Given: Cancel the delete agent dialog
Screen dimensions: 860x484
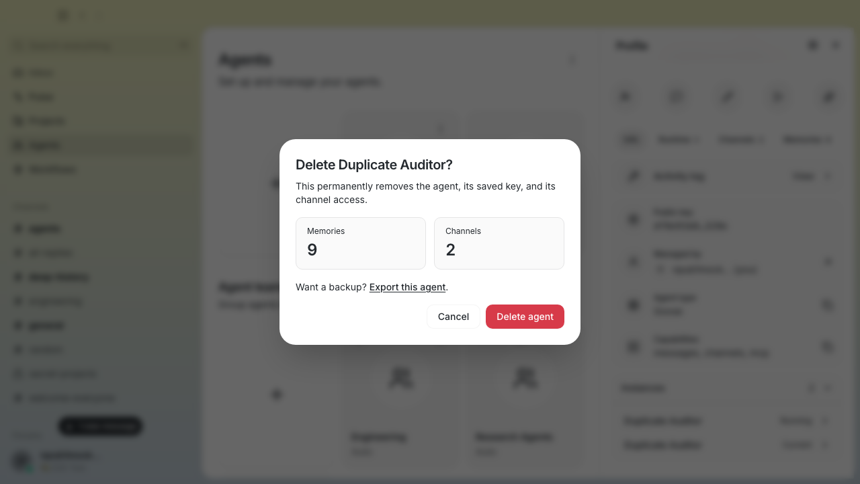Looking at the screenshot, I should click(x=454, y=317).
